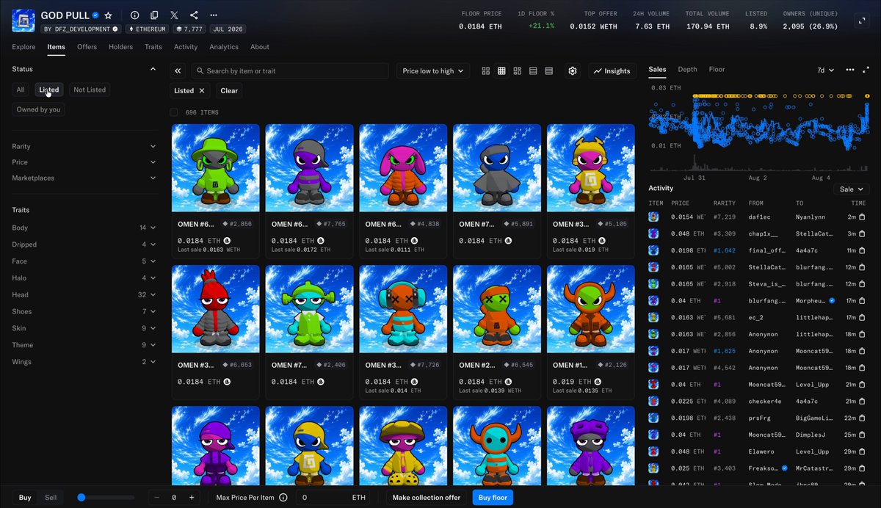Switch to Sell mode
Screen dimensions: 881x508
51,497
